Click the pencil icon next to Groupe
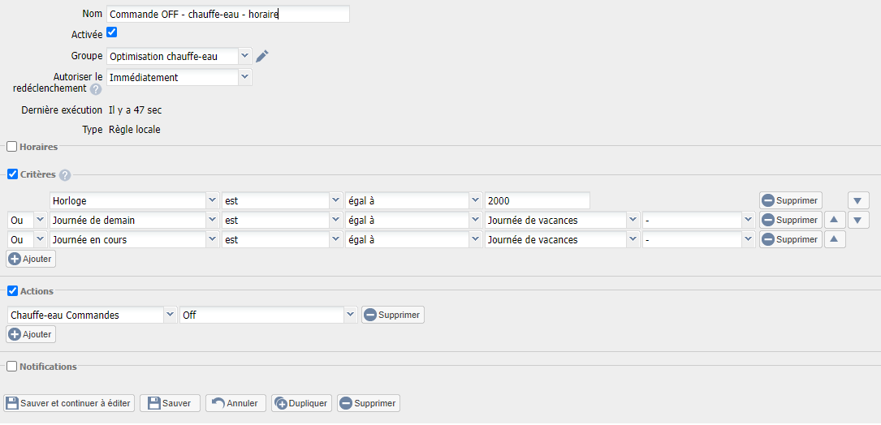 pyautogui.click(x=261, y=56)
